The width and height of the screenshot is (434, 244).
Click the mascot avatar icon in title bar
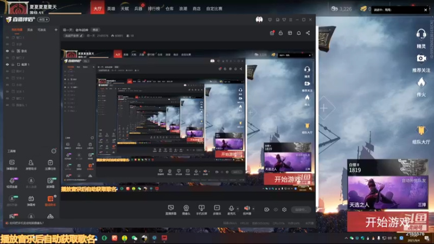259,20
